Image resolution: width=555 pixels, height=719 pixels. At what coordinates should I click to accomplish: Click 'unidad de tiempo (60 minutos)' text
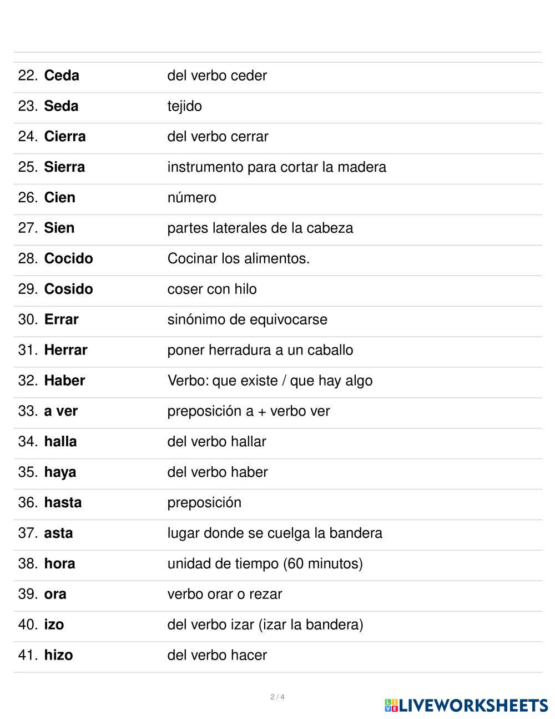point(265,564)
